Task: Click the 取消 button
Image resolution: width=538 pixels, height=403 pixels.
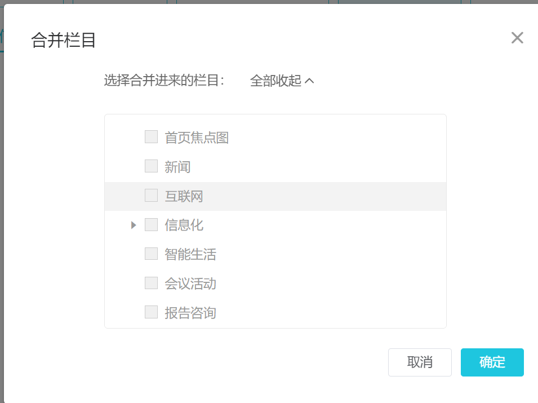Action: [420, 362]
